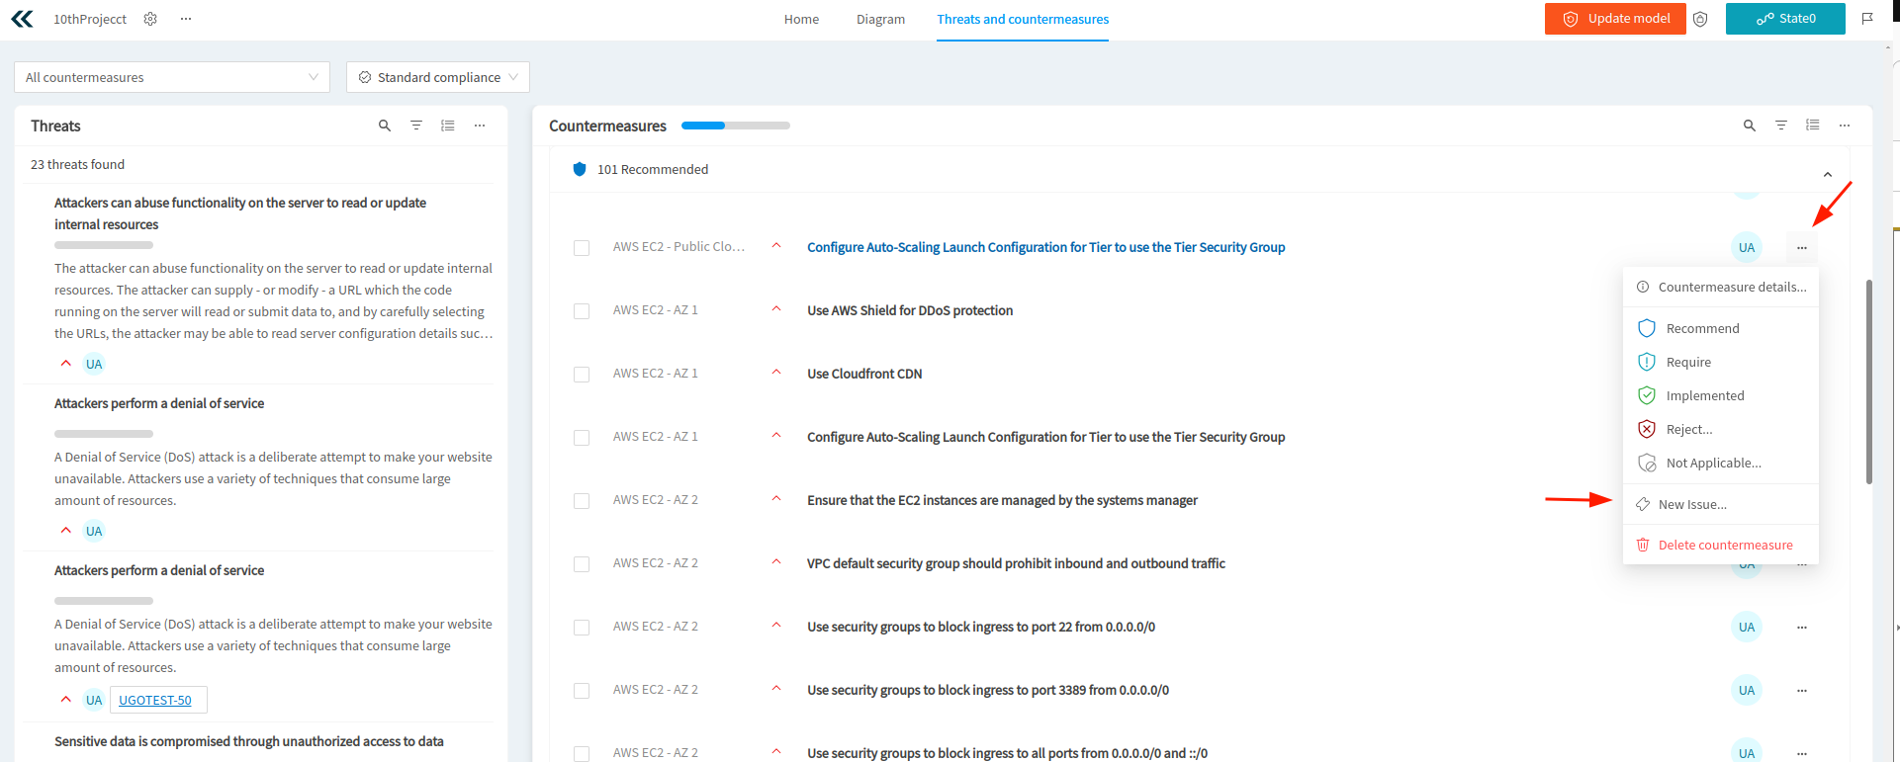Click UA avatar on Public Cloud Auto-Scaling row

(x=1747, y=248)
